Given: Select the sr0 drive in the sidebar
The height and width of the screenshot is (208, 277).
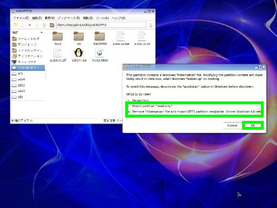Looking at the screenshot, I should (x=28, y=74).
